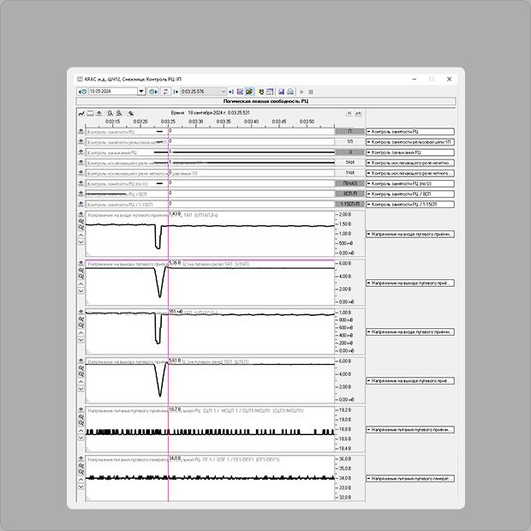The image size is (531, 531).
Task: Click the play button in toolbar
Action: point(301,92)
